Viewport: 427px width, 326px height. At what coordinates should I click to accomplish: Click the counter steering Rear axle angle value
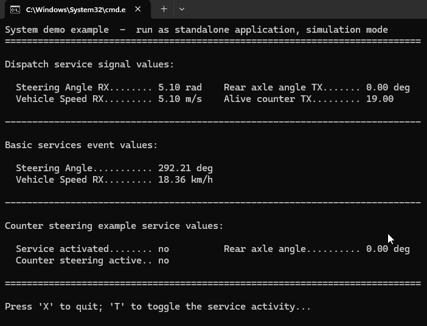pos(387,249)
